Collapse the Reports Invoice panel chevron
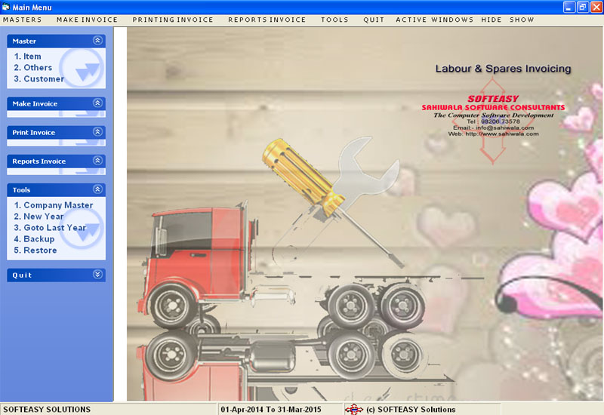 pyautogui.click(x=97, y=161)
